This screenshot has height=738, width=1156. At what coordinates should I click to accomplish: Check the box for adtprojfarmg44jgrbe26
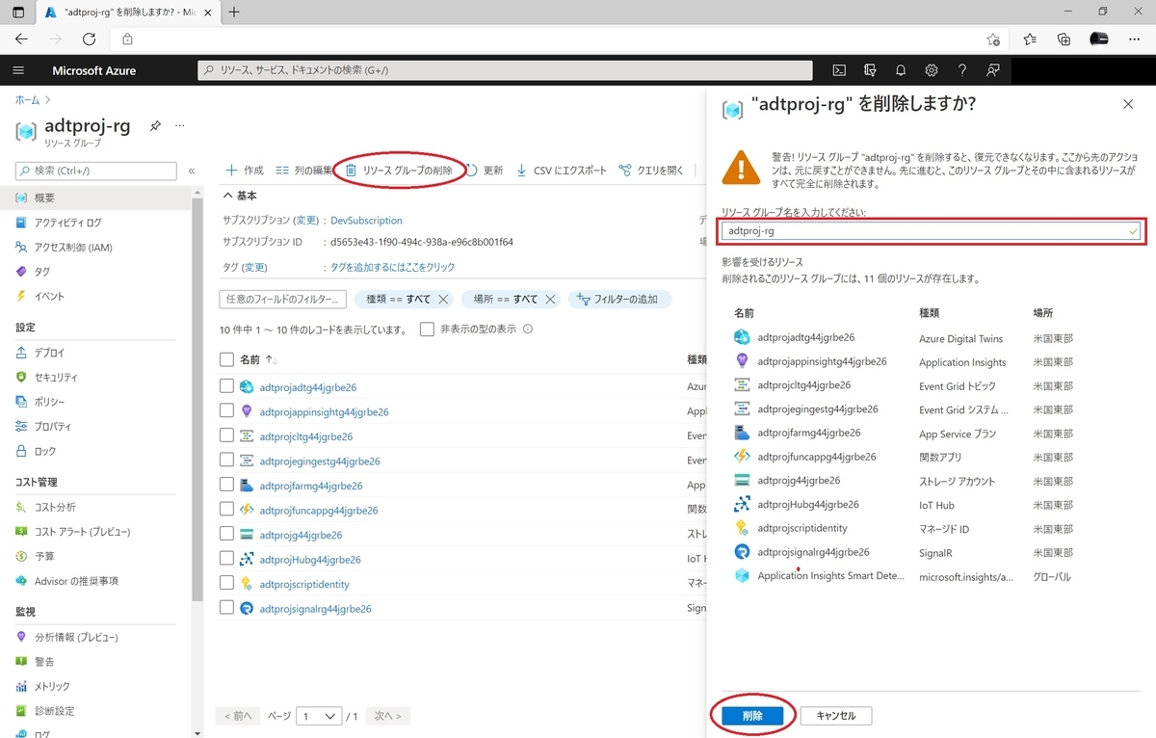pos(226,486)
